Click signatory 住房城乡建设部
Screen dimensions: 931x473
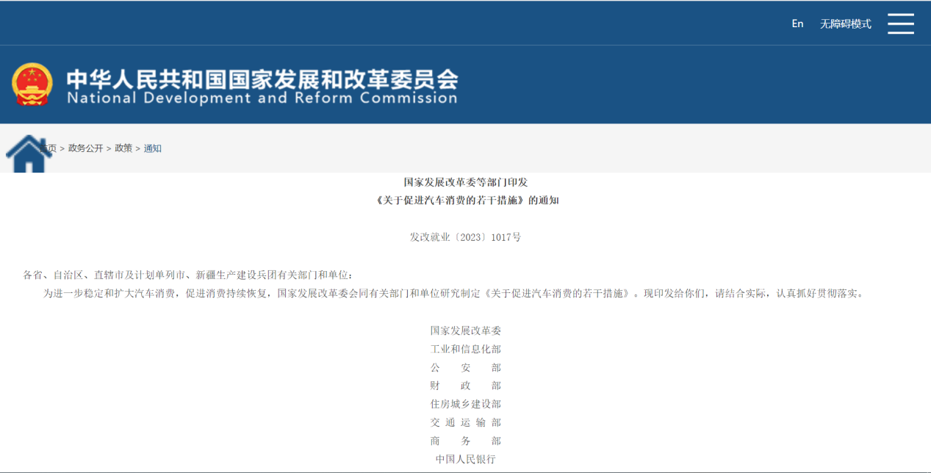tap(466, 404)
